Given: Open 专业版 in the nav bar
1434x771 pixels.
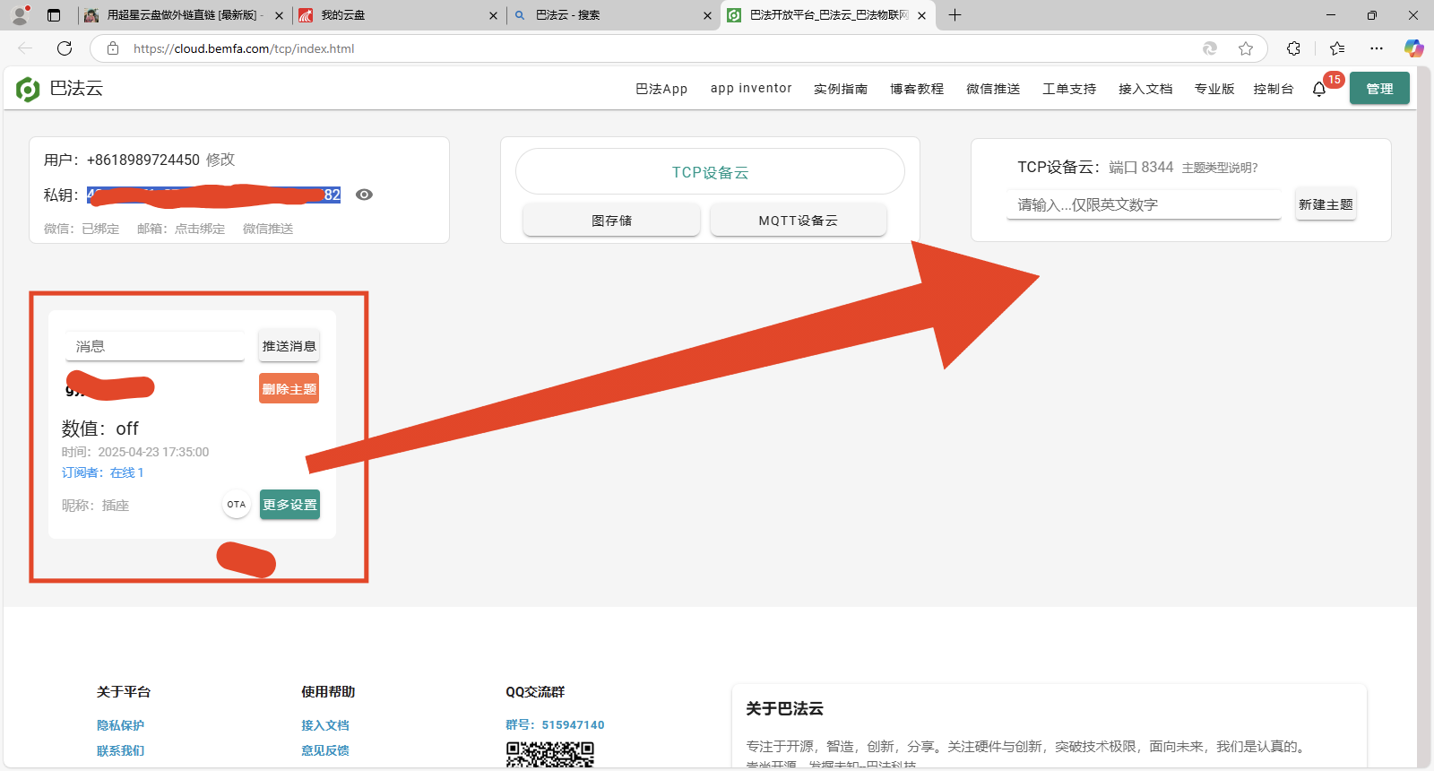Looking at the screenshot, I should (1214, 89).
